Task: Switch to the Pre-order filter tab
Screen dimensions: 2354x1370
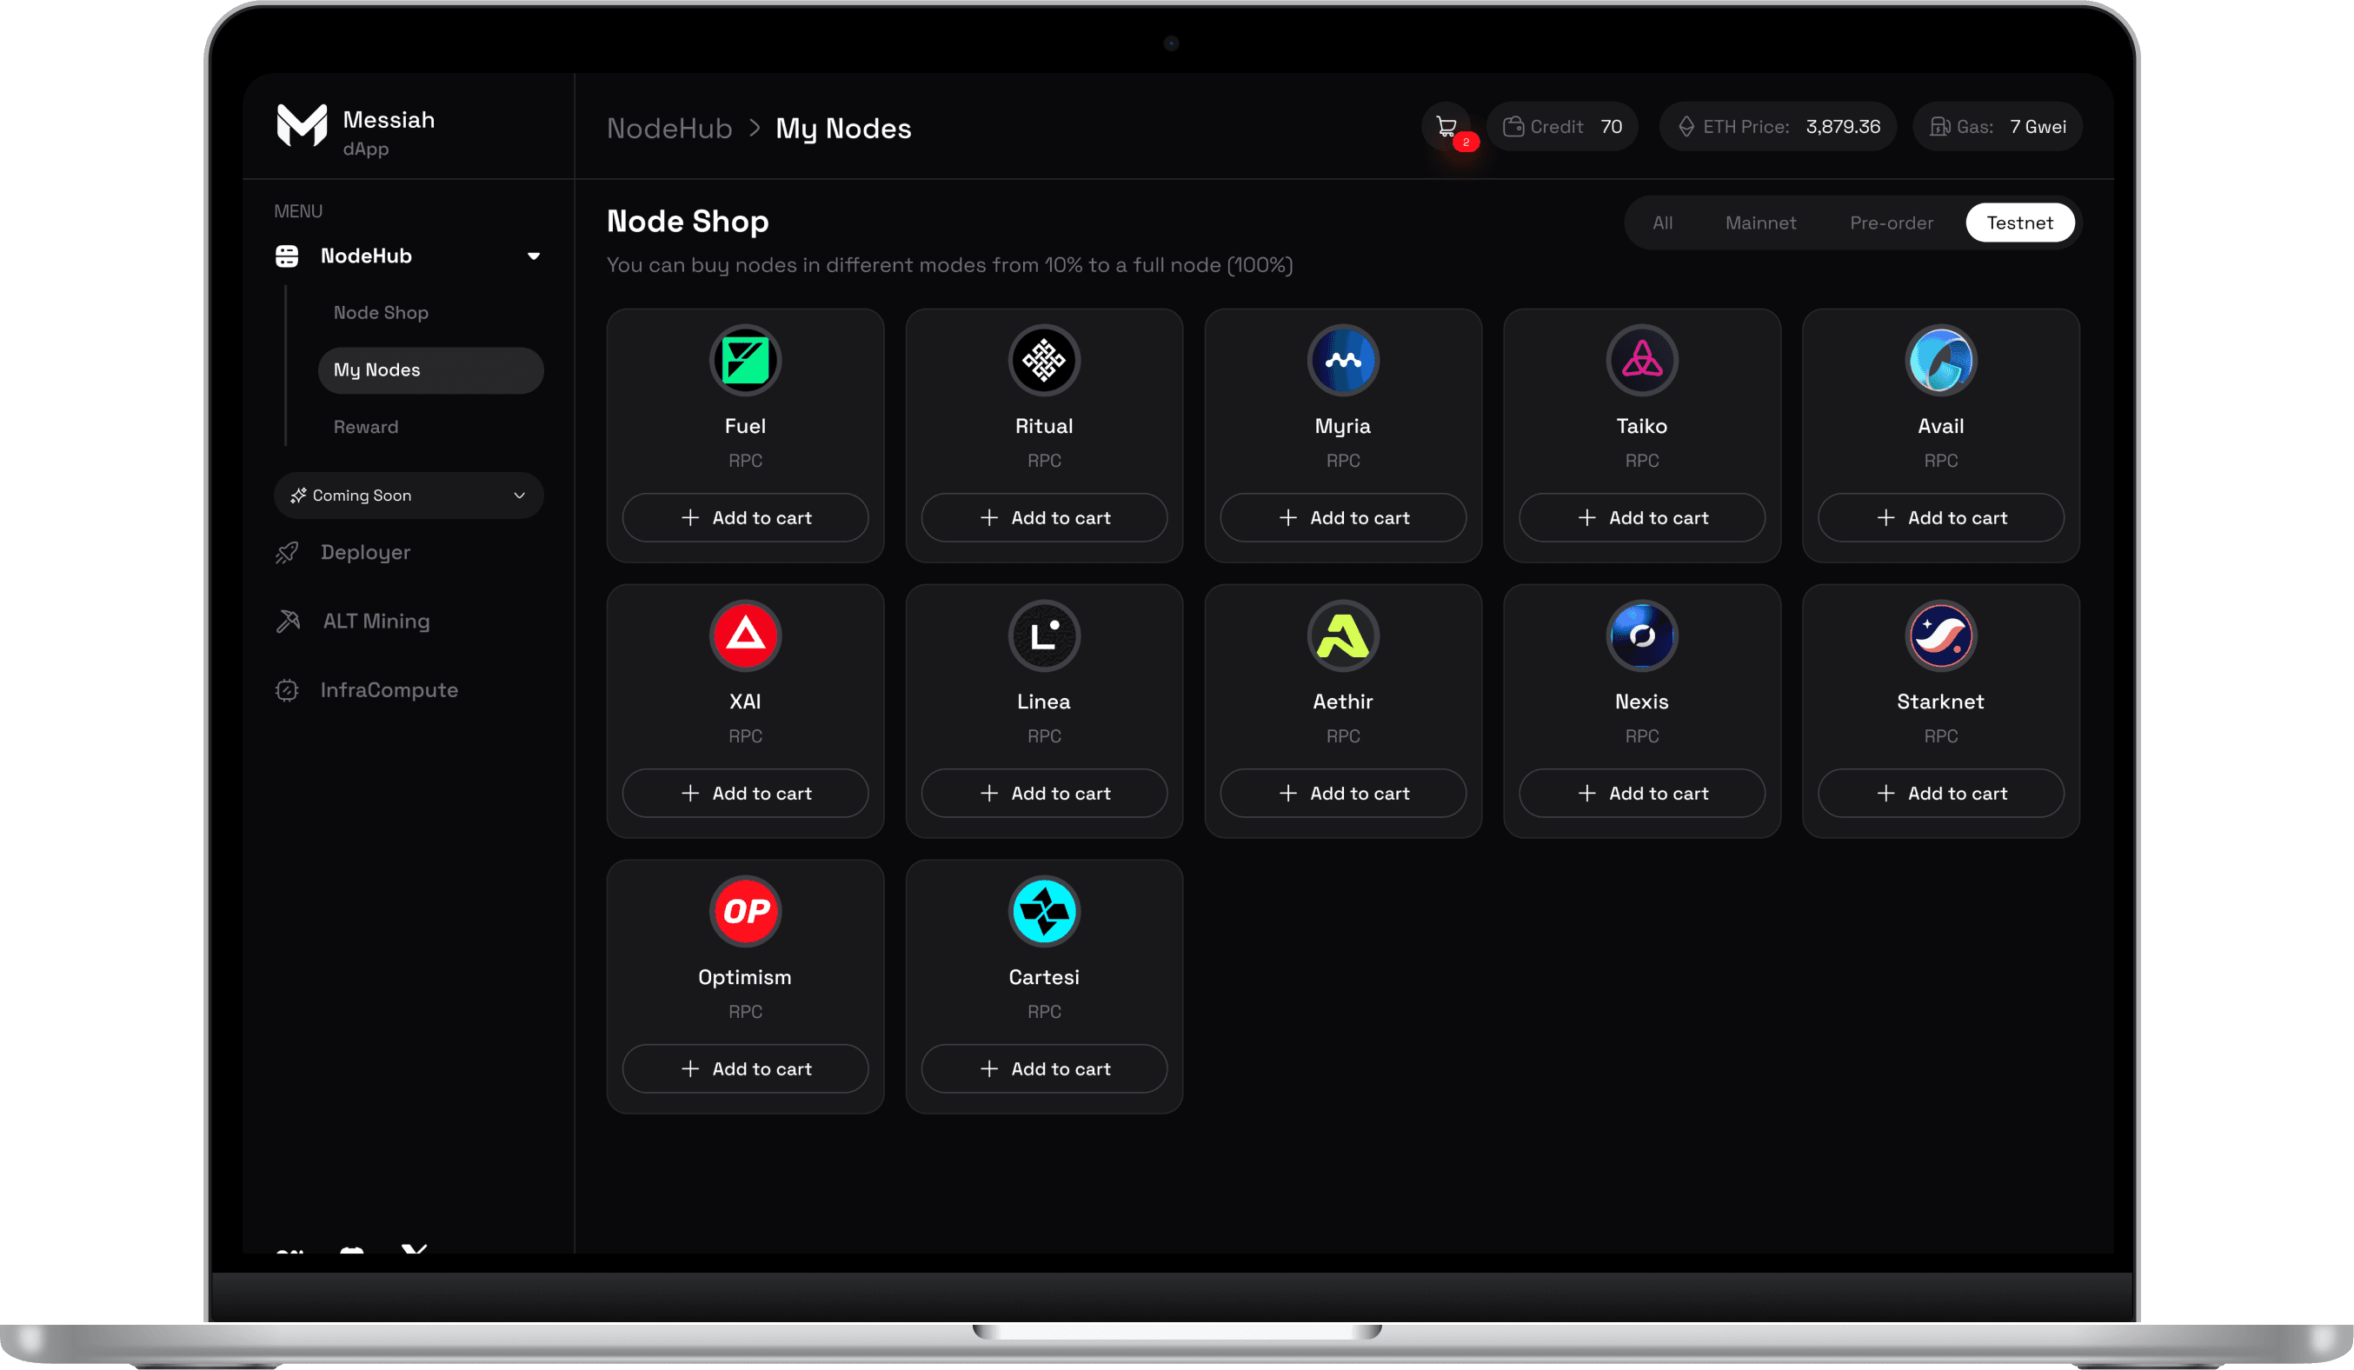Action: (1891, 223)
